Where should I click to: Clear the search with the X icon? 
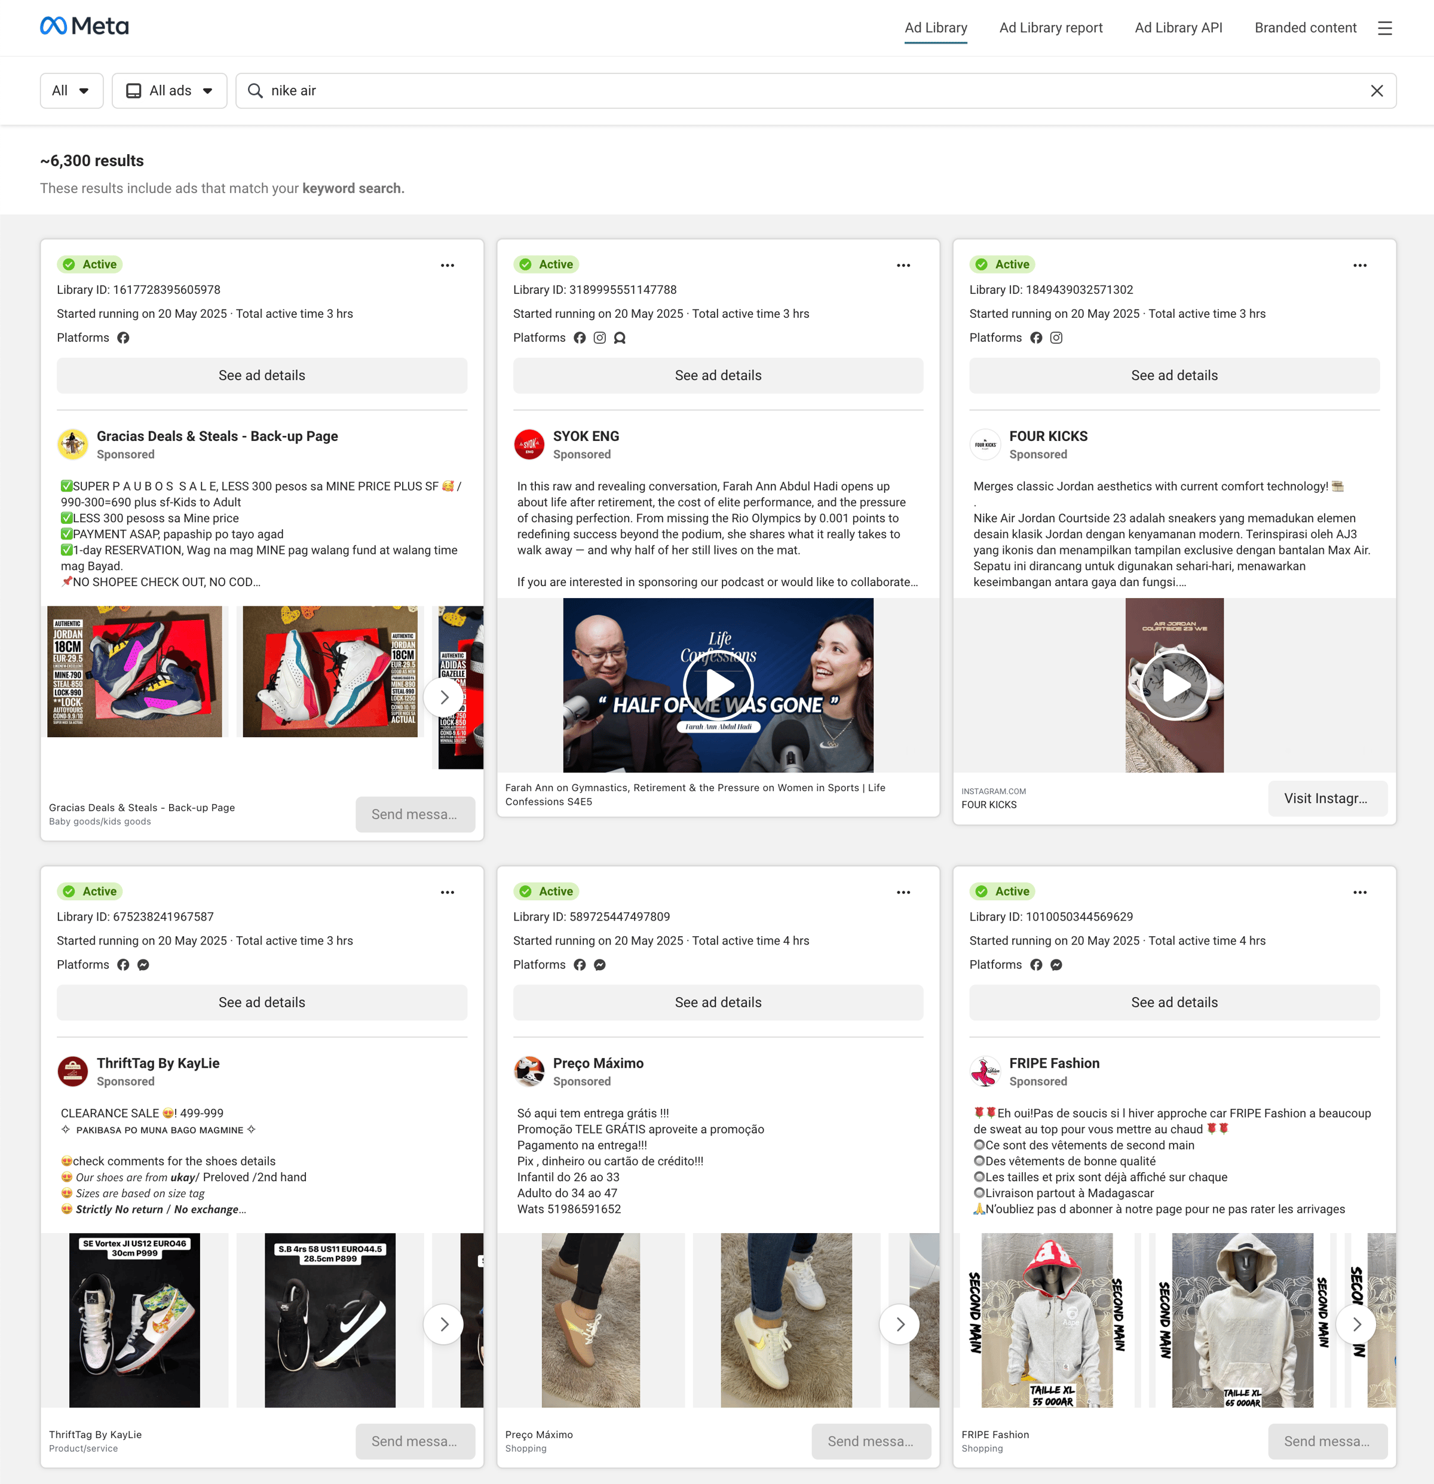pyautogui.click(x=1377, y=91)
